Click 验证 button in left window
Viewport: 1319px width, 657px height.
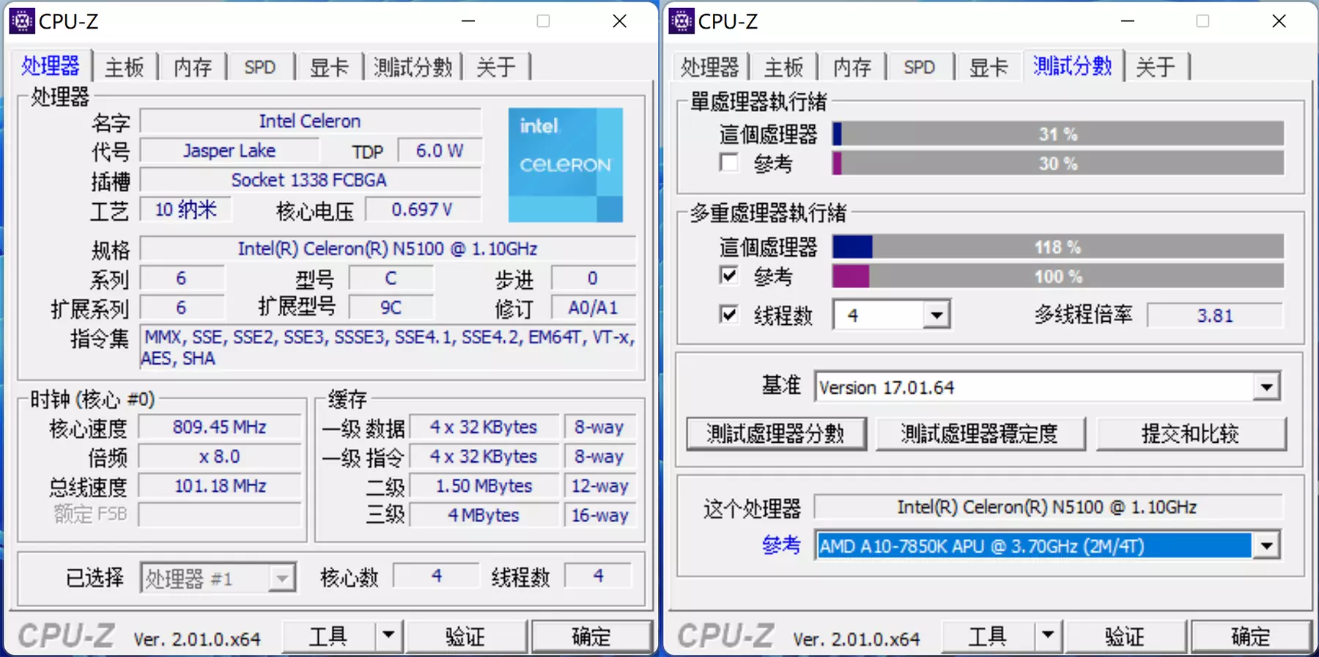coord(465,636)
